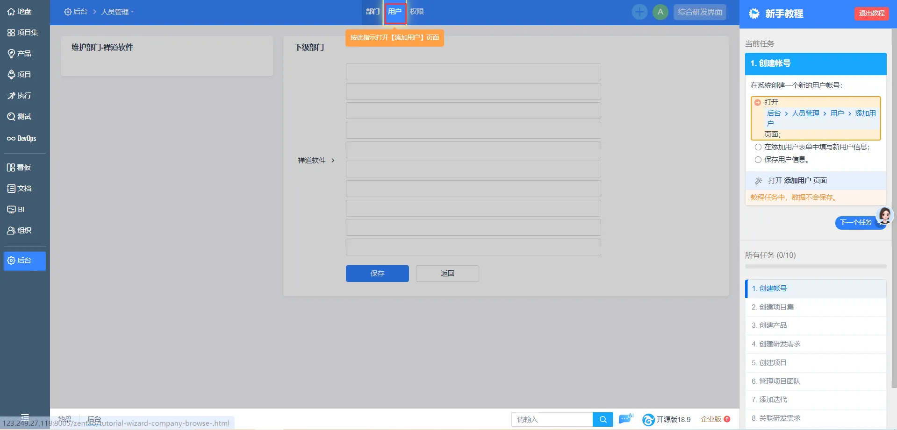Click the 开源版18.9 version logo
This screenshot has width=897, height=430.
point(666,419)
